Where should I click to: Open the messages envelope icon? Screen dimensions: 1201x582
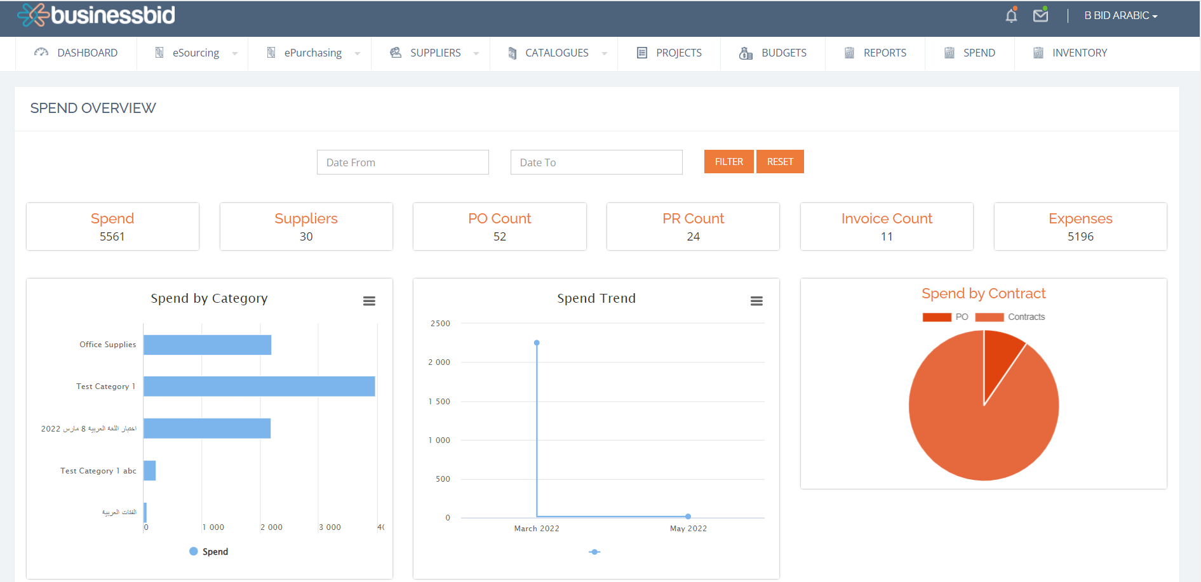coord(1040,15)
